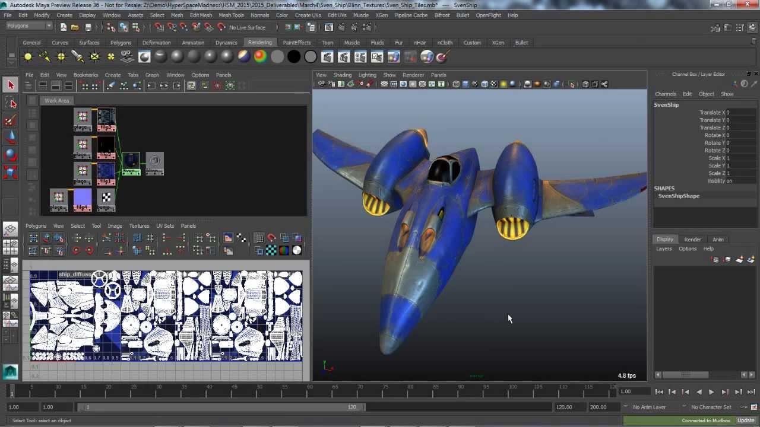Activate the Lasso select tool

(10, 103)
